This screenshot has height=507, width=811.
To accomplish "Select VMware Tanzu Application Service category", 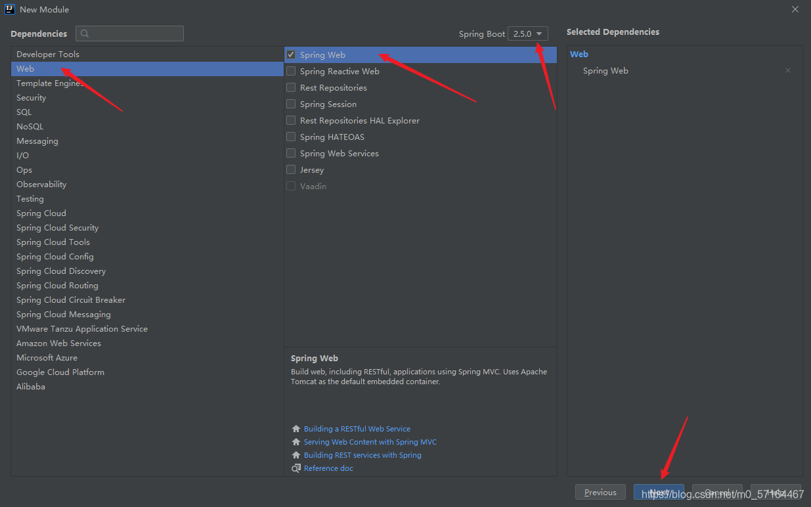I will pos(147,328).
